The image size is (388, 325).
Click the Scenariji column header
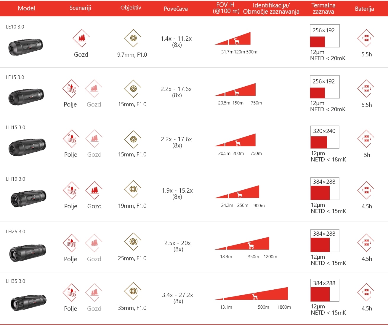[80, 8]
